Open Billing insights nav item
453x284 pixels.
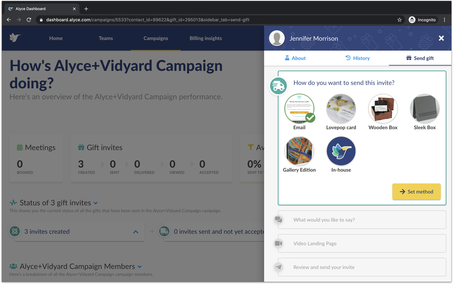pos(206,38)
